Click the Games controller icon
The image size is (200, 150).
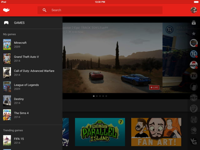[x=6, y=23]
